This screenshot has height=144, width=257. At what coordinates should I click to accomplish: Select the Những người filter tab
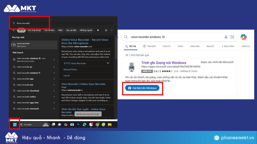click(86, 30)
